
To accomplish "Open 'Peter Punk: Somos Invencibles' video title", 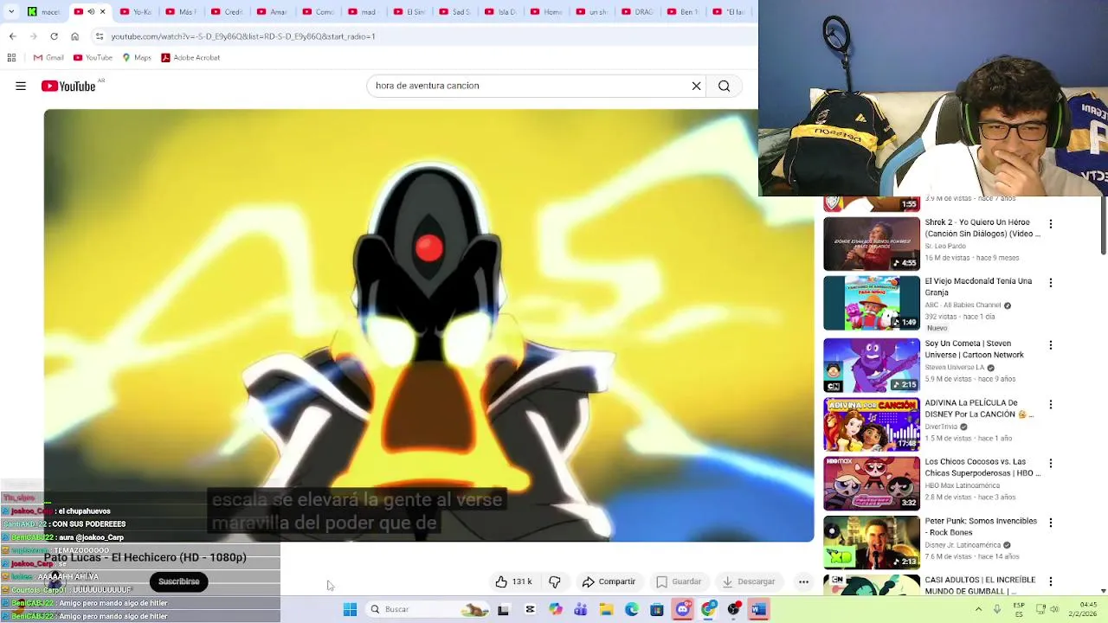I will pyautogui.click(x=981, y=527).
